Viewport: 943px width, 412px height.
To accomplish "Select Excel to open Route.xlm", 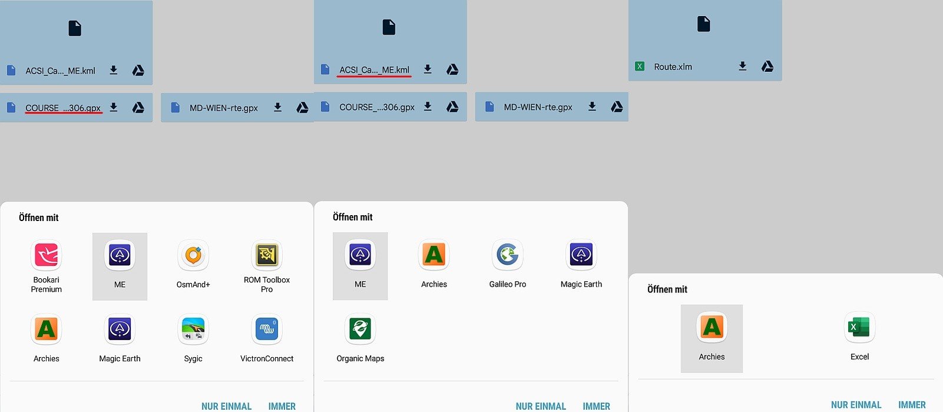I will click(x=859, y=328).
